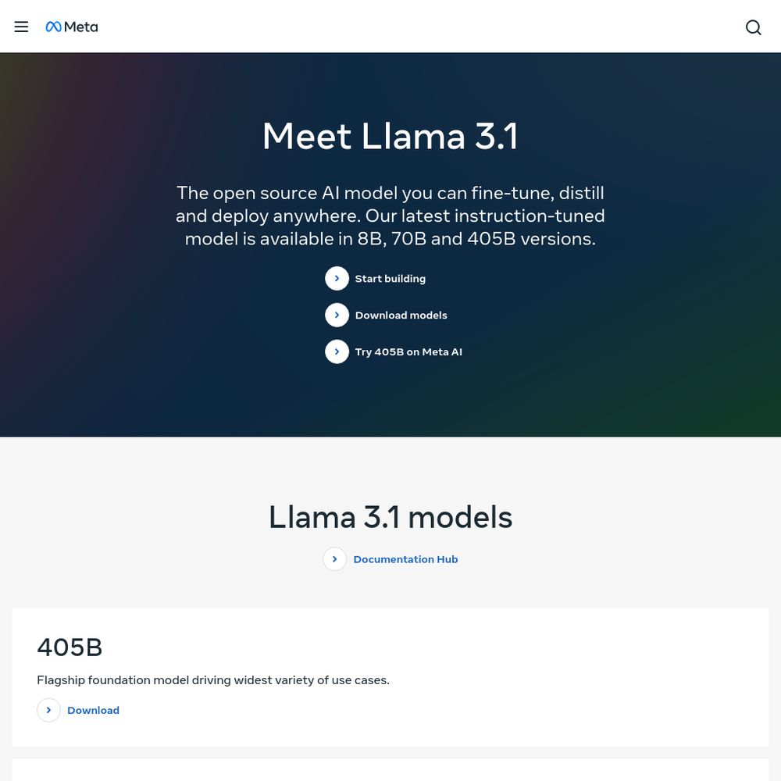The image size is (781, 781).
Task: Open the hamburger navigation menu
Action: pyautogui.click(x=21, y=27)
